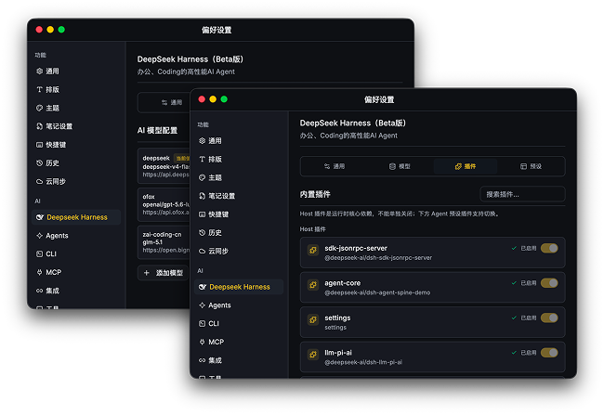Select the ofox model card in back window
This screenshot has height=415, width=604.
tap(164, 204)
